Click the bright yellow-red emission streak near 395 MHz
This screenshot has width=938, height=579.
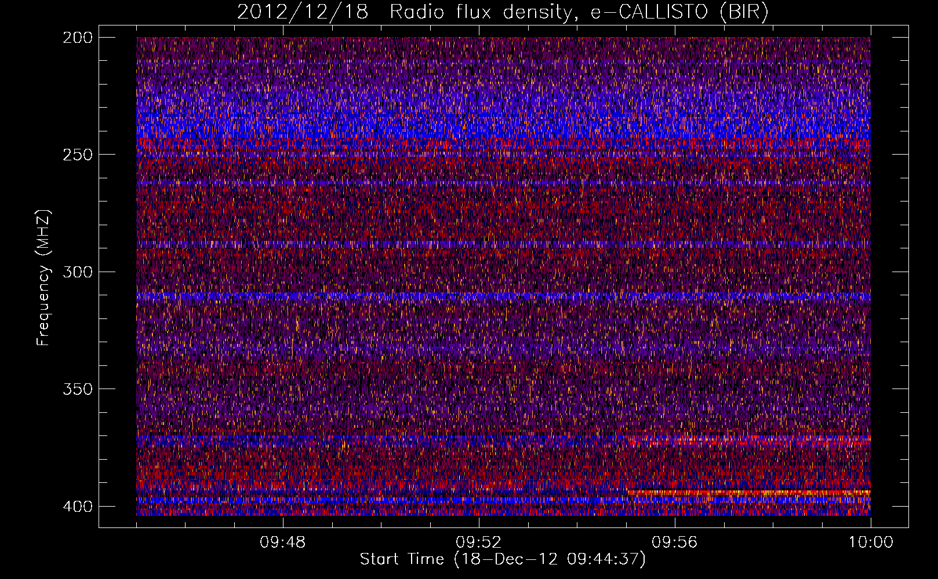tap(749, 493)
